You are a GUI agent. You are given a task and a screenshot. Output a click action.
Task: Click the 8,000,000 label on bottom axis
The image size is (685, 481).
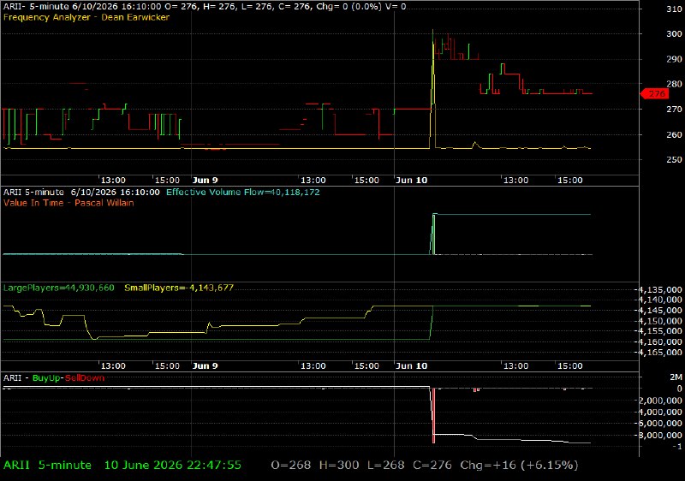(660, 435)
